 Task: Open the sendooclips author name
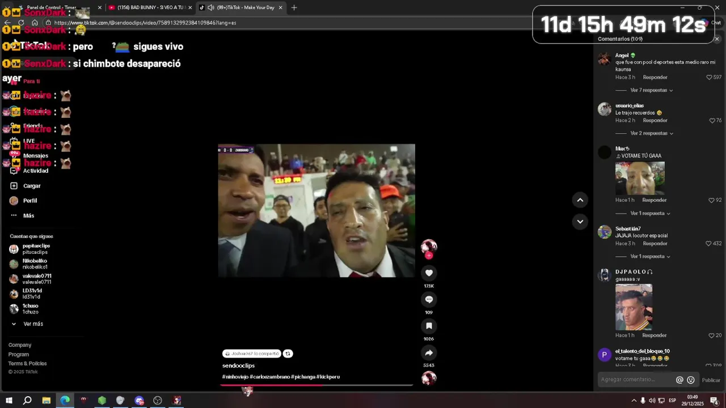point(238,365)
